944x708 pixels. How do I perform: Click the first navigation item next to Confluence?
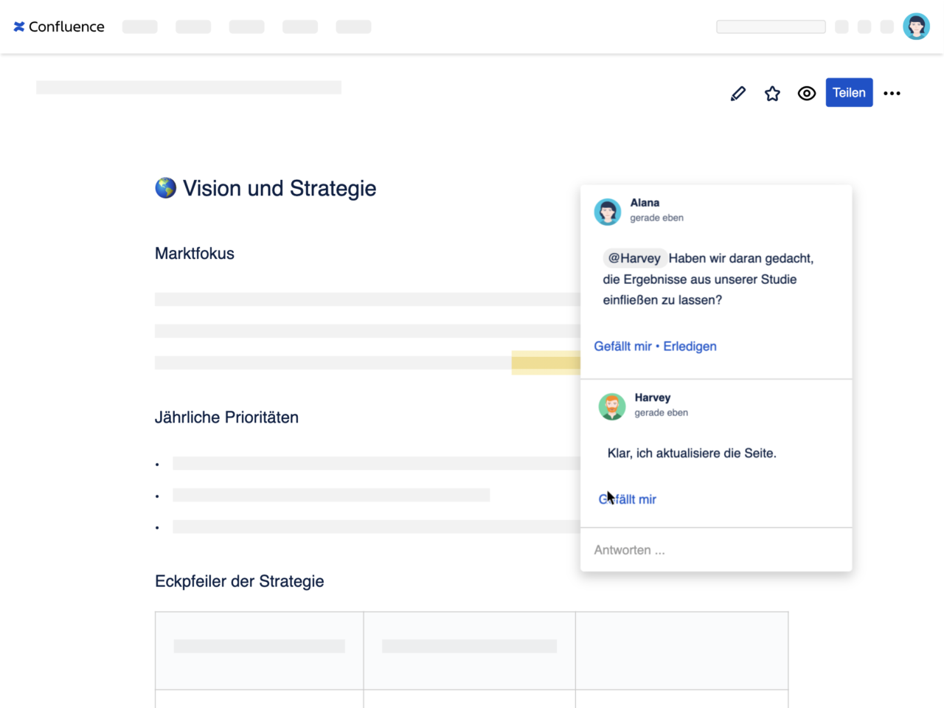pyautogui.click(x=139, y=27)
